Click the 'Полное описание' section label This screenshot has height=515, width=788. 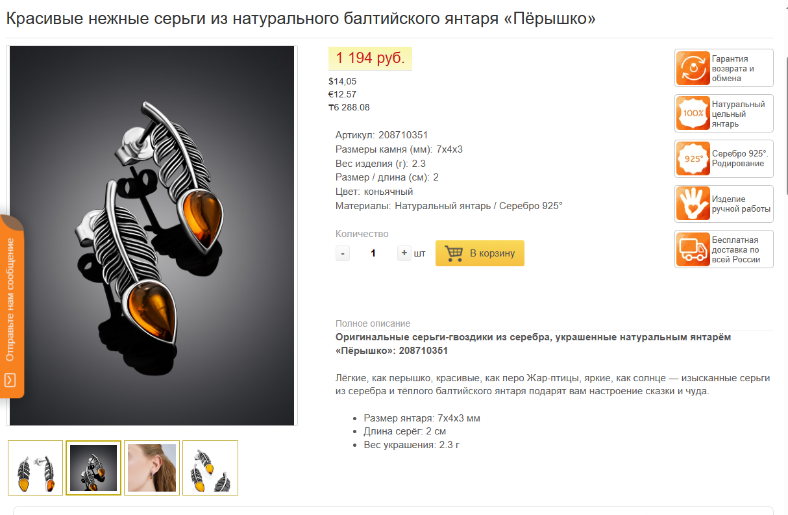(x=373, y=323)
